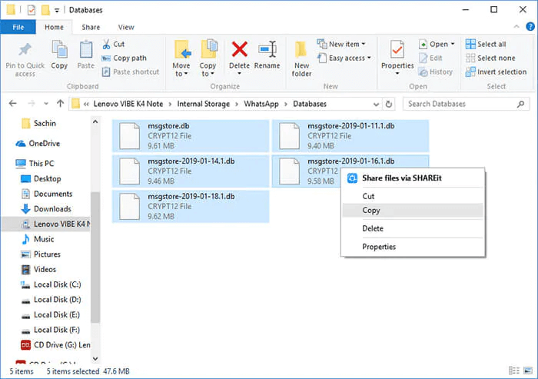This screenshot has height=379, width=538.
Task: Click the Copy icon in Clipboard group
Action: click(59, 50)
